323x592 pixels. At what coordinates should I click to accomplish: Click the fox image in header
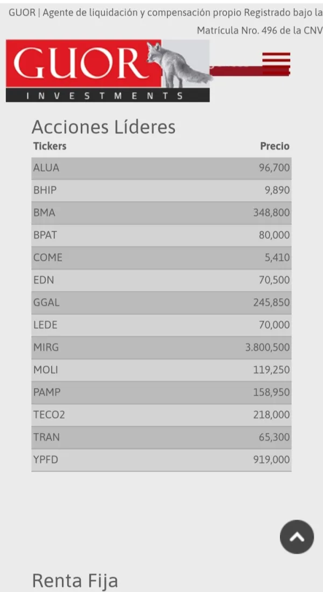pos(178,66)
